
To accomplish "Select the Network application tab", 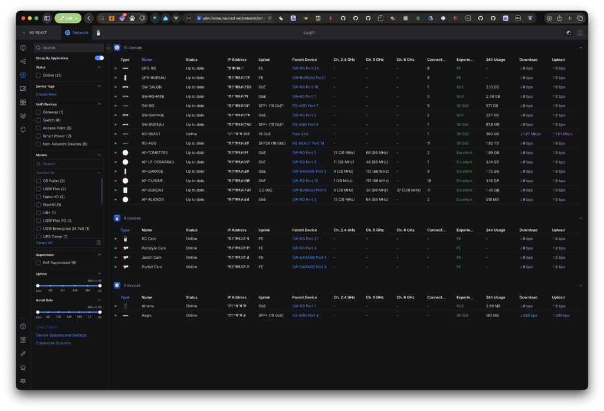I will pyautogui.click(x=77, y=33).
